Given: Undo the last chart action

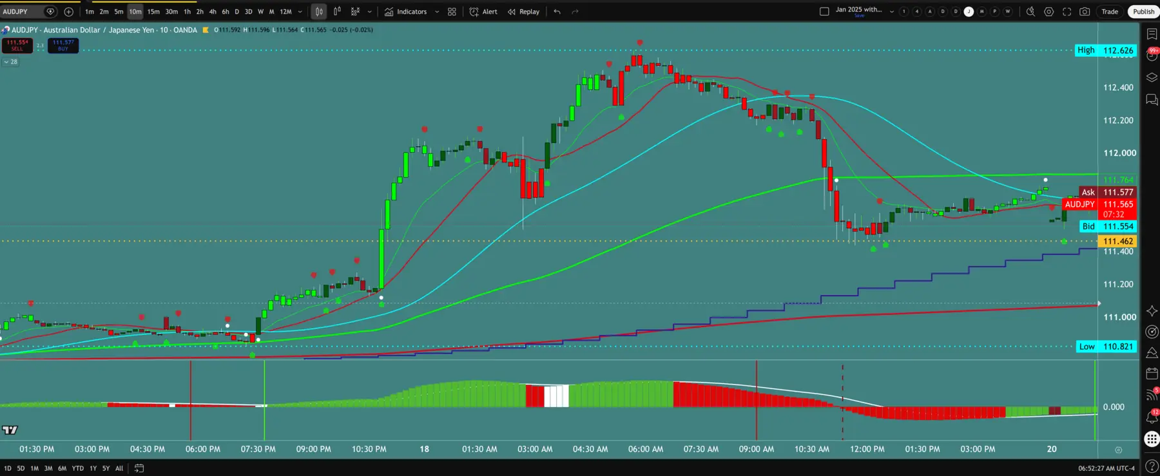Looking at the screenshot, I should click(x=557, y=12).
